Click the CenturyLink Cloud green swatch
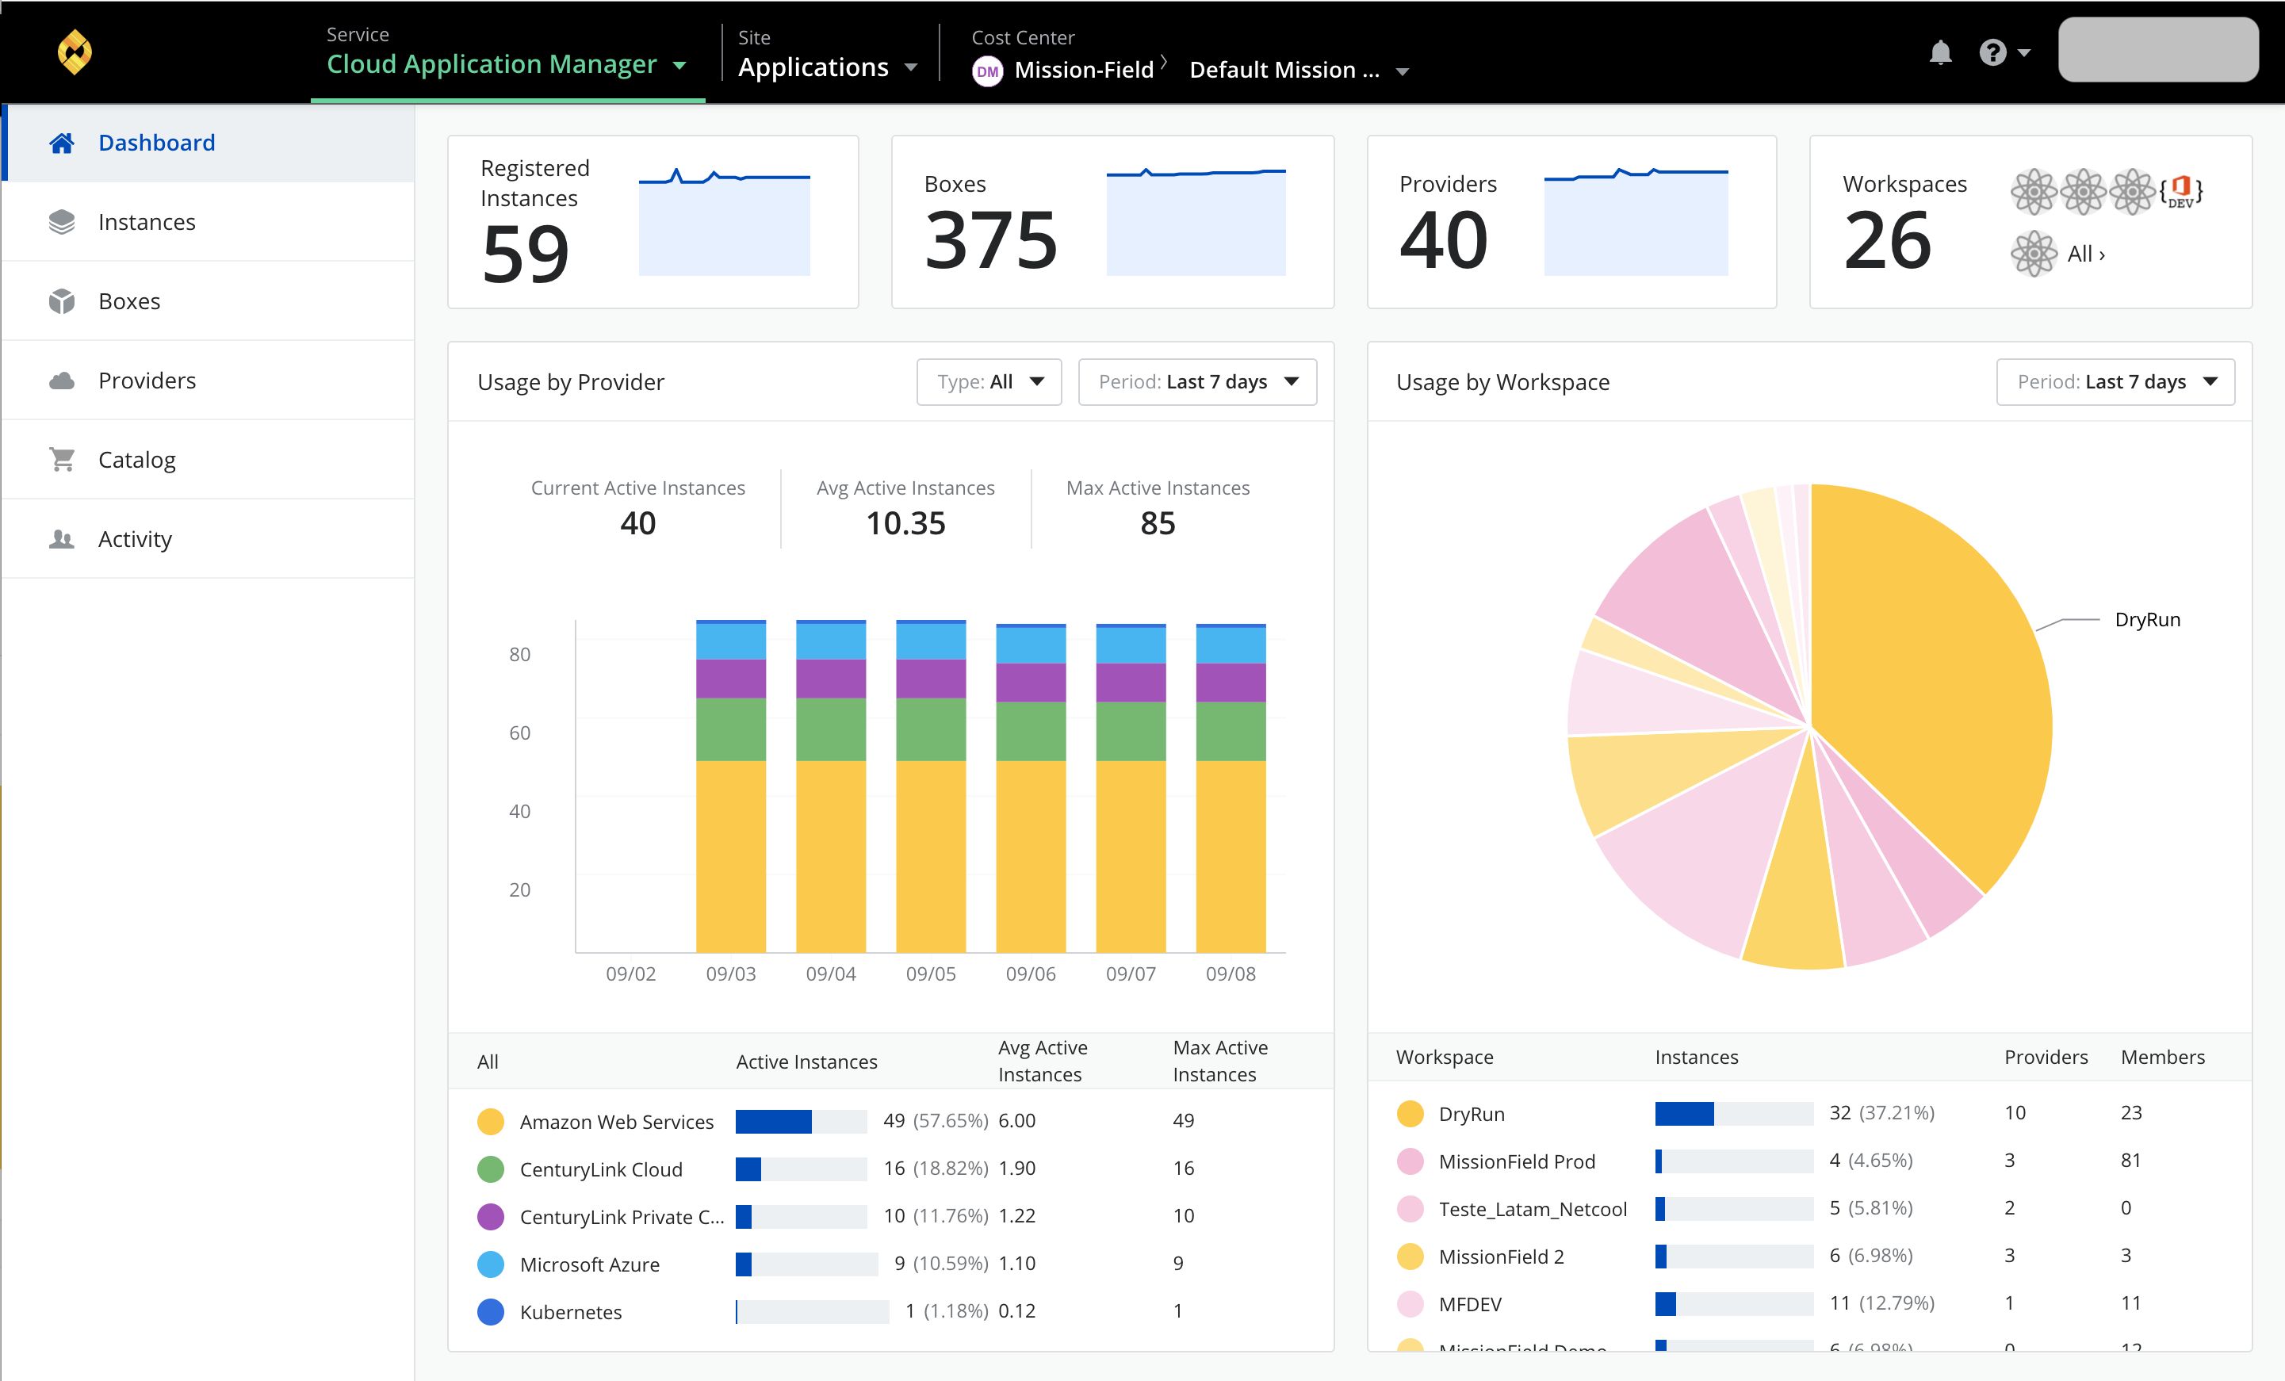This screenshot has height=1381, width=2285. click(491, 1169)
